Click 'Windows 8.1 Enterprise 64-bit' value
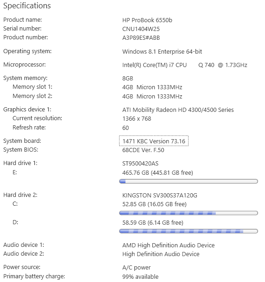 162,52
